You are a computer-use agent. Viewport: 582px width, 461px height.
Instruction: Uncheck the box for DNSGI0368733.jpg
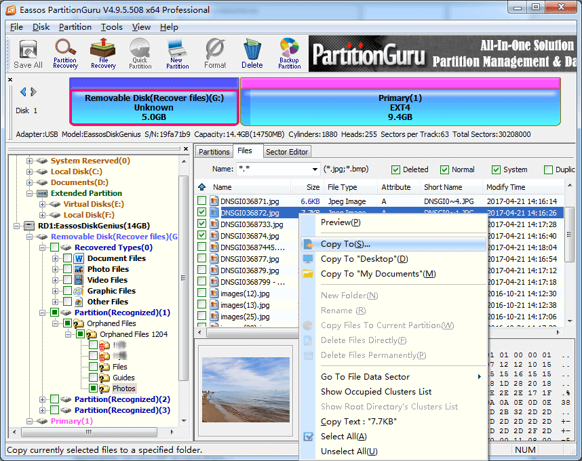[202, 224]
